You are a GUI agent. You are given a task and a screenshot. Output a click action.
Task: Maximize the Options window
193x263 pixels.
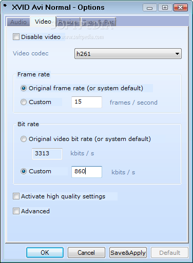tap(165, 8)
